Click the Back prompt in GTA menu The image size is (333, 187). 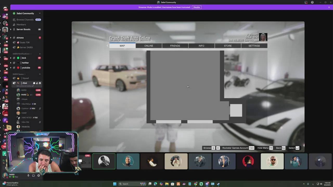pos(280,148)
